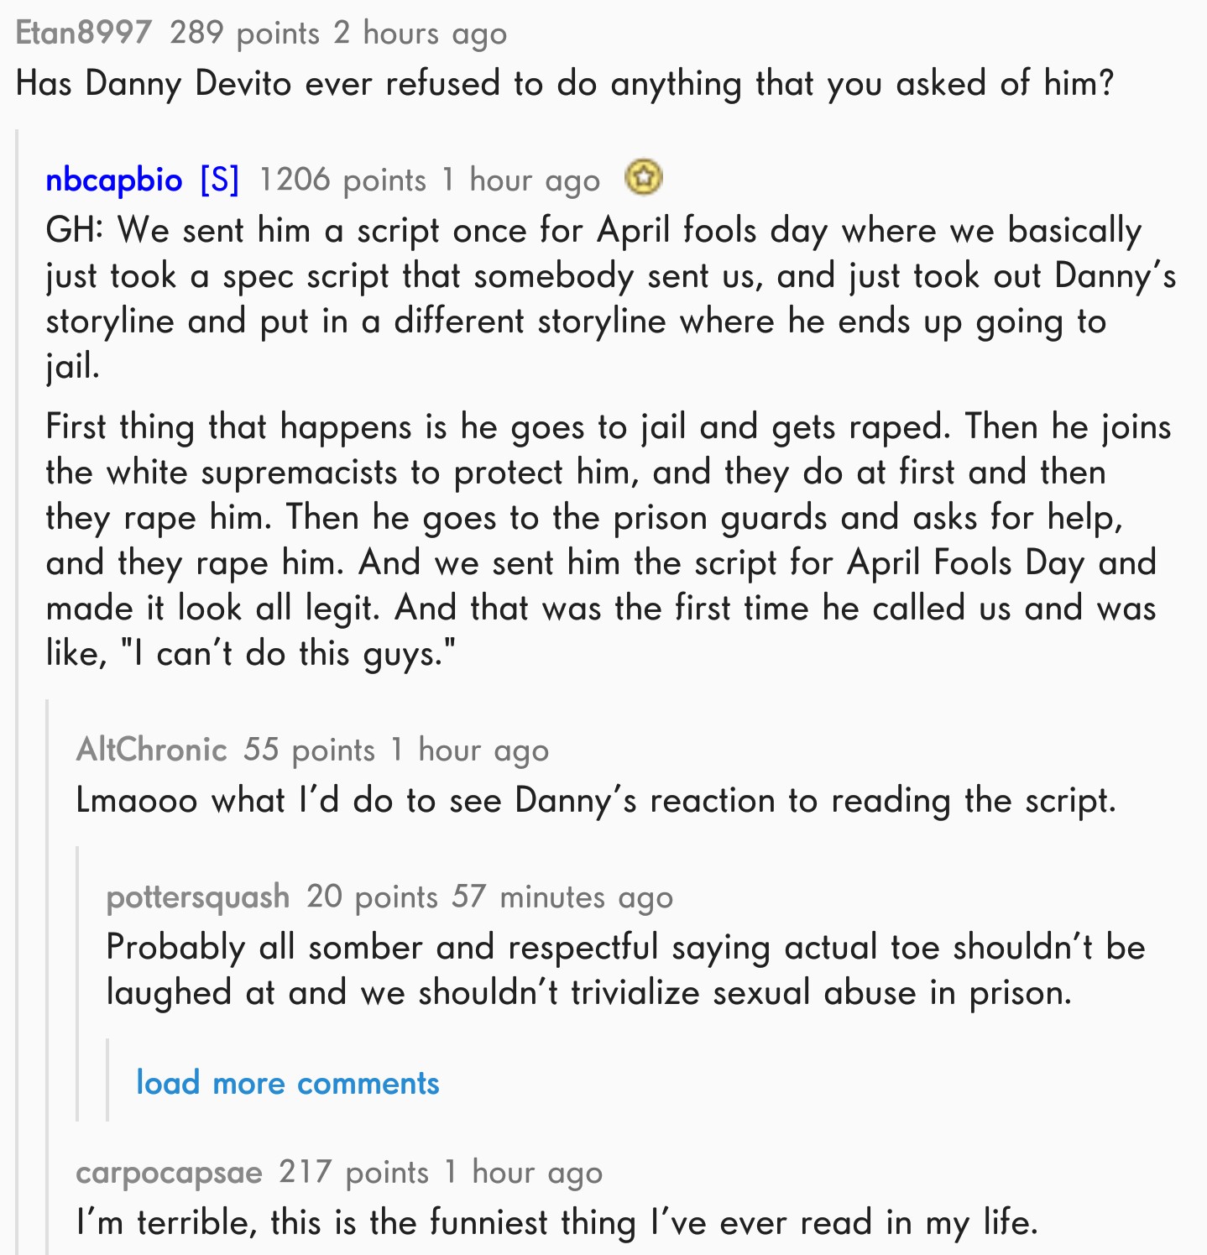Open carpocapsae's user profile

(169, 1172)
